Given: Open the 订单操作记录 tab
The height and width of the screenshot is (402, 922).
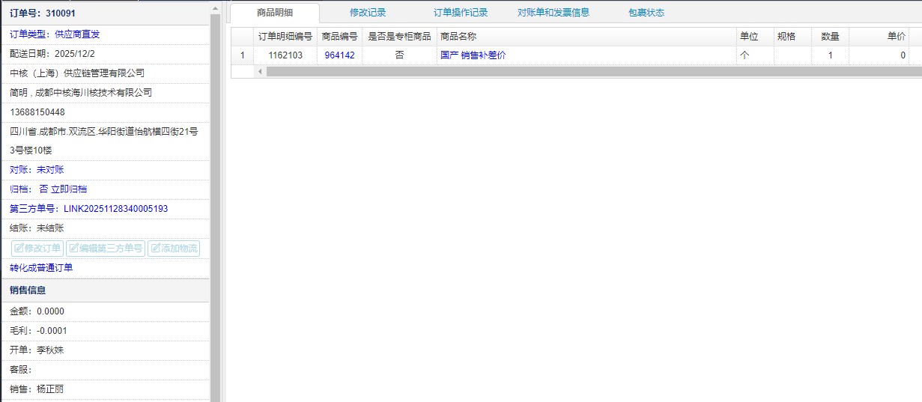Looking at the screenshot, I should [461, 13].
